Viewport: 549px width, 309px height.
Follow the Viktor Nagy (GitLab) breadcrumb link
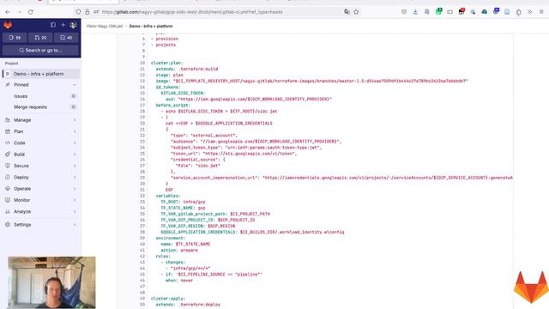(105, 26)
